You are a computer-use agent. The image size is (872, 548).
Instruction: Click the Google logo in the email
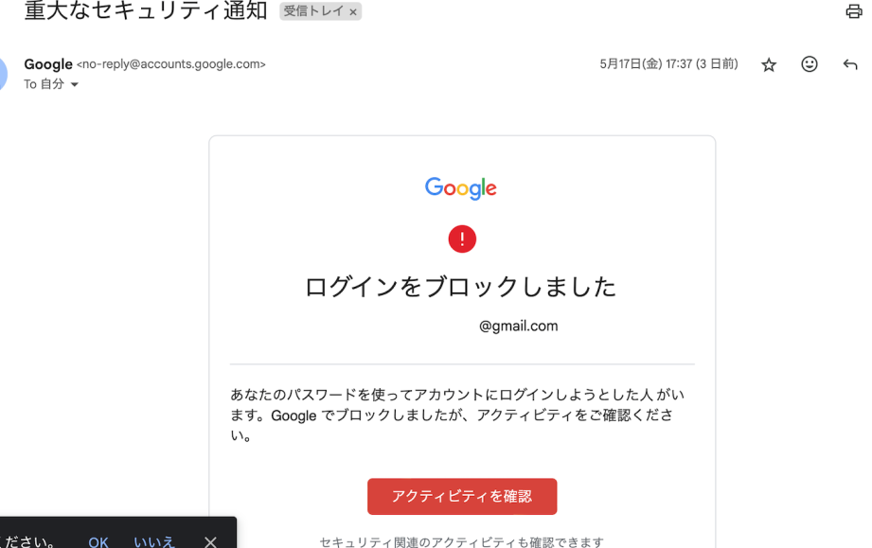point(461,188)
